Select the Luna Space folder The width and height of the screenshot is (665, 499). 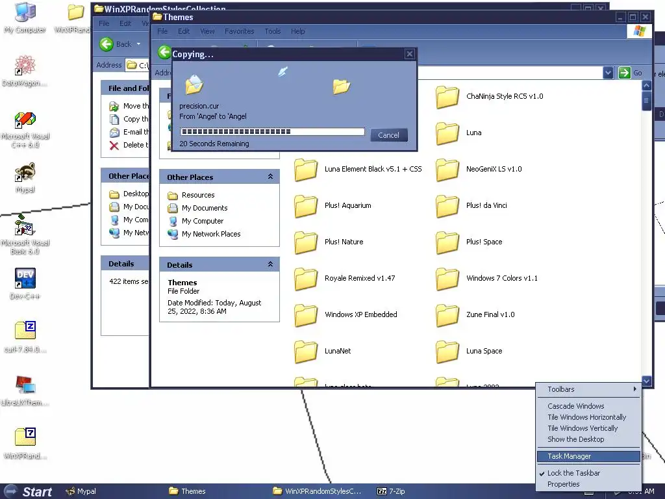(469, 352)
